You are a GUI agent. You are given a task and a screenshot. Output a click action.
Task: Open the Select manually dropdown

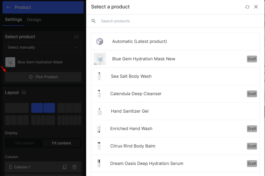tap(43, 47)
